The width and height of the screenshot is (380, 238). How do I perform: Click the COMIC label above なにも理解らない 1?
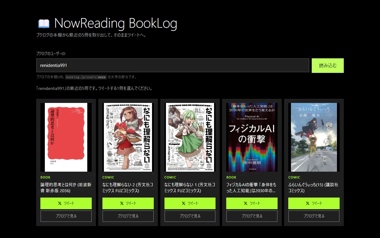(x=170, y=177)
